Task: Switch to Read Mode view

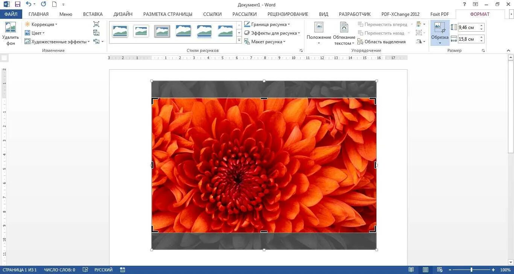Action: [x=411, y=270]
